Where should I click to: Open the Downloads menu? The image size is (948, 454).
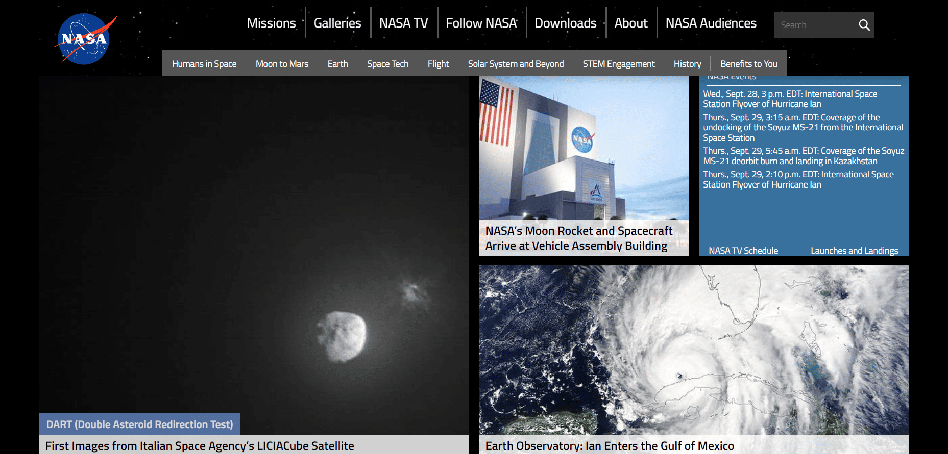coord(565,23)
